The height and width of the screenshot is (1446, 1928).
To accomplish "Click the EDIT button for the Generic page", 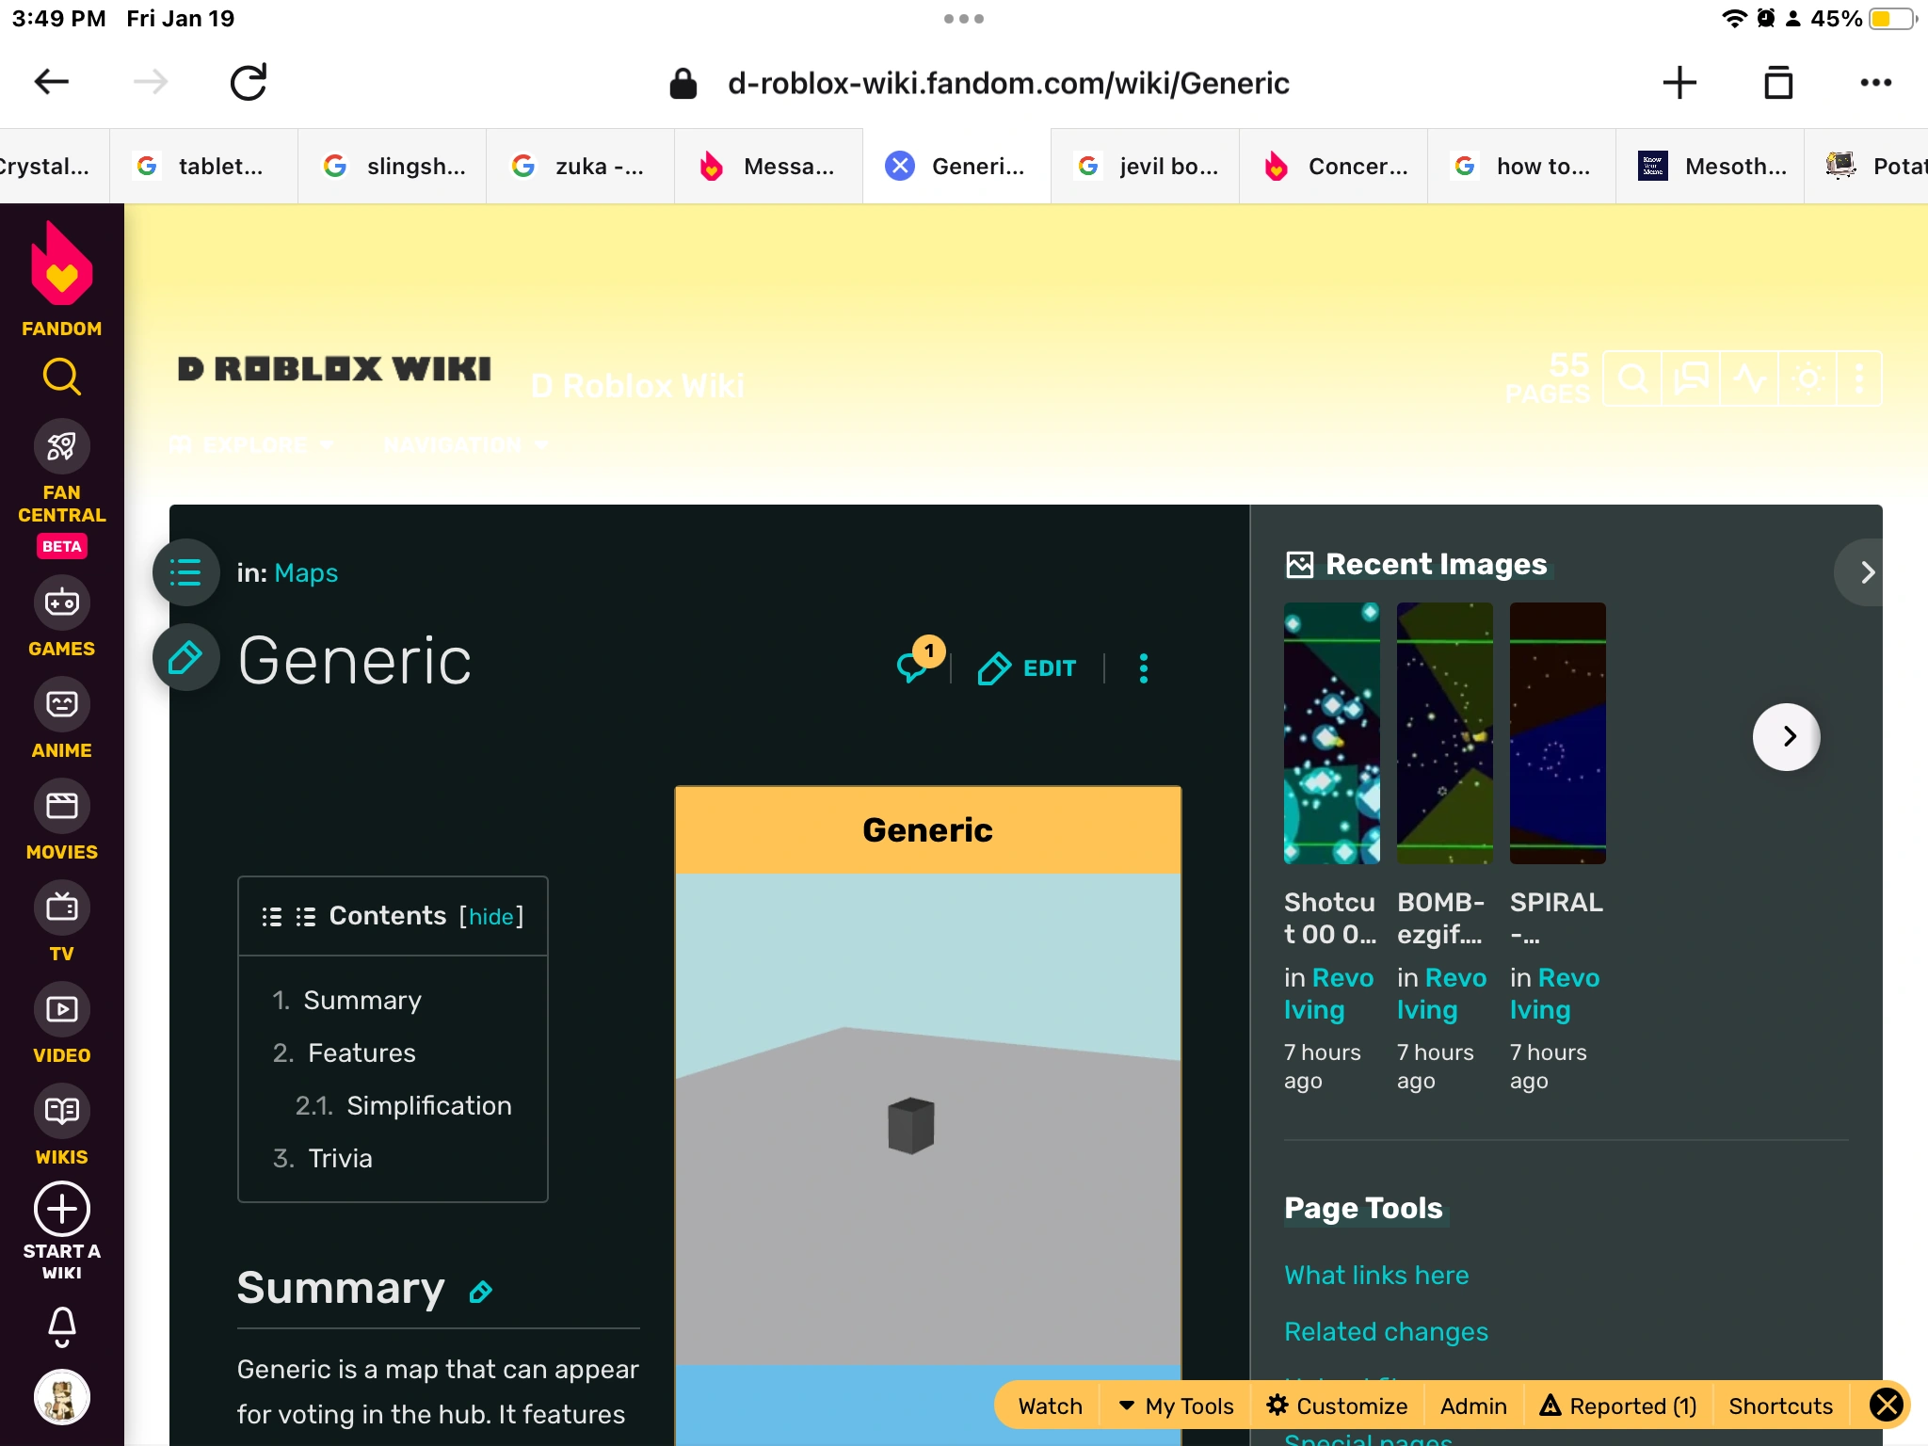I will [x=1027, y=668].
